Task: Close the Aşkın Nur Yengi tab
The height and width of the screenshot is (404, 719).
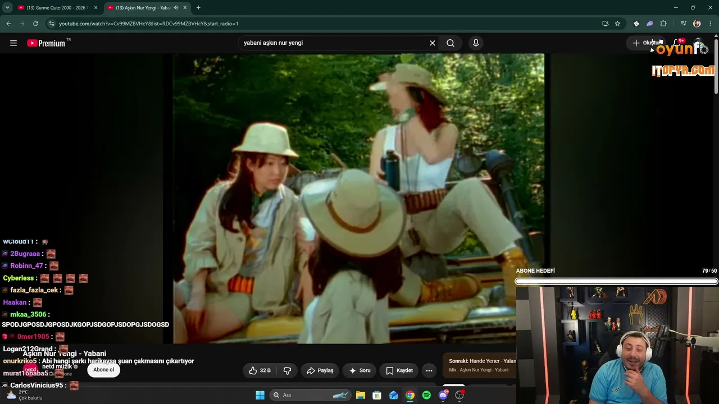Action: [185, 8]
